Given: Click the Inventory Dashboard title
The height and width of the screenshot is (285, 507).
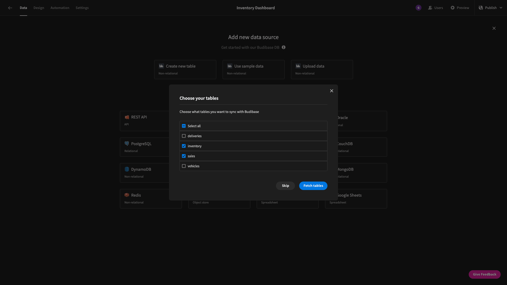Looking at the screenshot, I should tap(256, 8).
